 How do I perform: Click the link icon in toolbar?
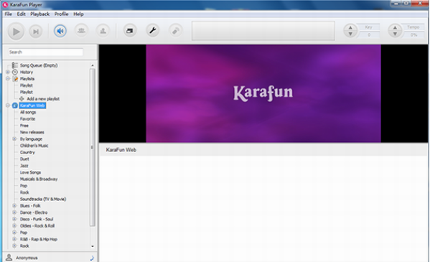[x=175, y=31]
